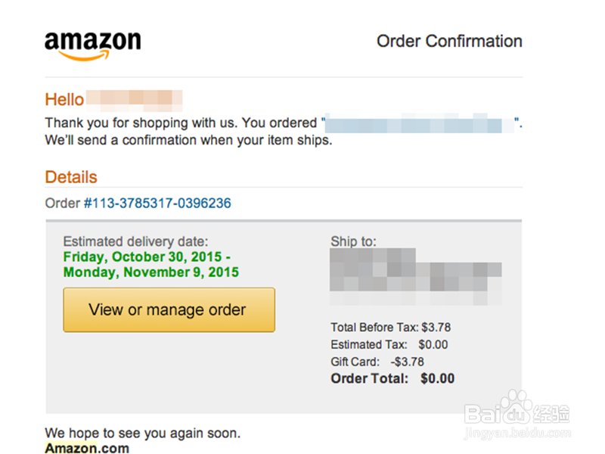Click the Estimated delivery date label
The height and width of the screenshot is (454, 605).
click(135, 241)
